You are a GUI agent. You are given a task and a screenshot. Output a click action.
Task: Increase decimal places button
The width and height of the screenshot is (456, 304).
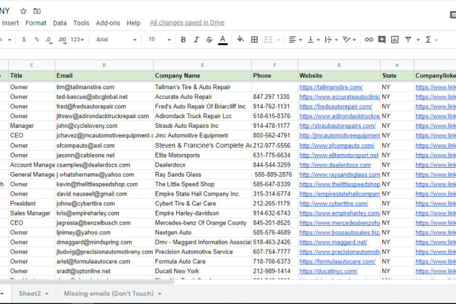(62, 39)
